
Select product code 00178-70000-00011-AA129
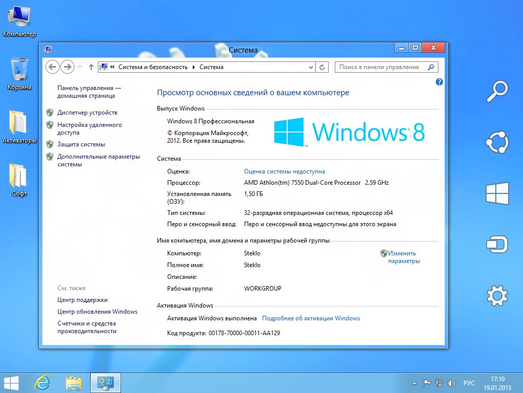pyautogui.click(x=244, y=333)
